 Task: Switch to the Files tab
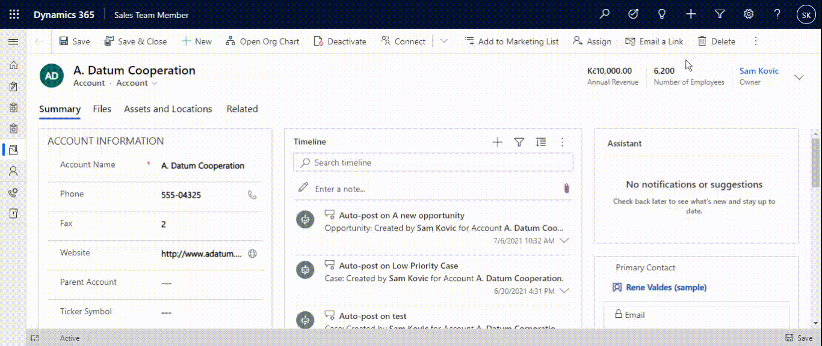coord(102,109)
